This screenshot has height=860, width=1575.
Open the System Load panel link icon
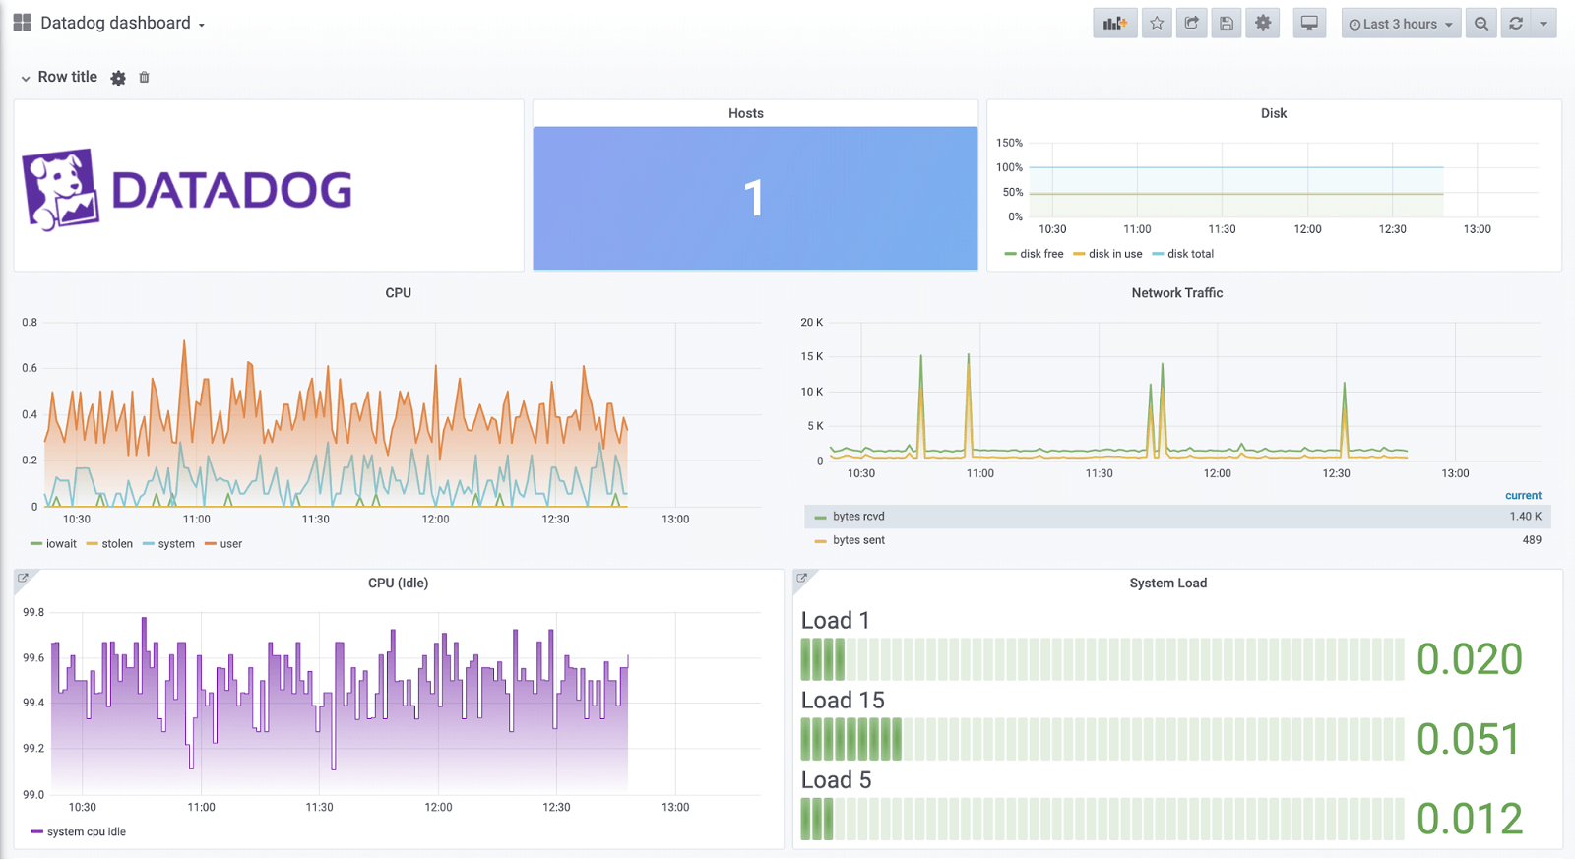point(802,579)
